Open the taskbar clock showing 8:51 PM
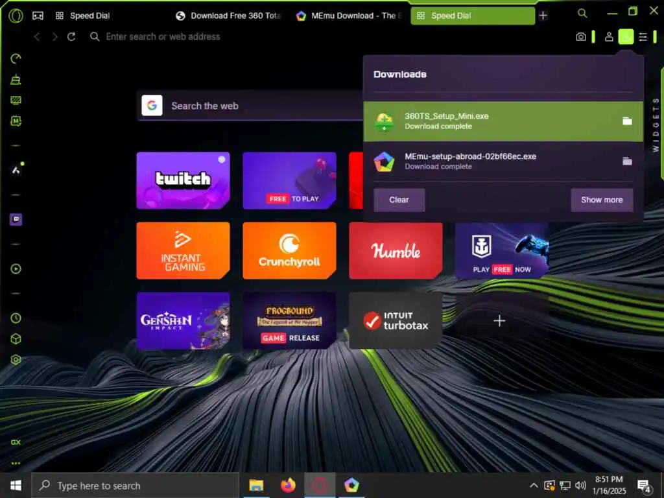Screen dimensions: 664x498 [x=609, y=485]
